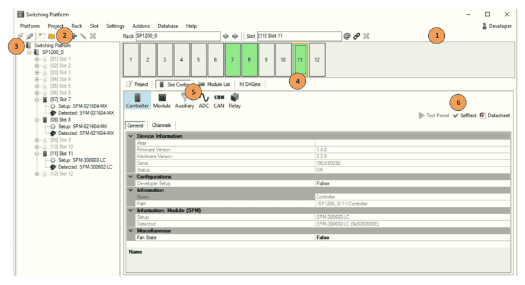Select slot 11 in rack view
The height and width of the screenshot is (285, 525).
300,60
